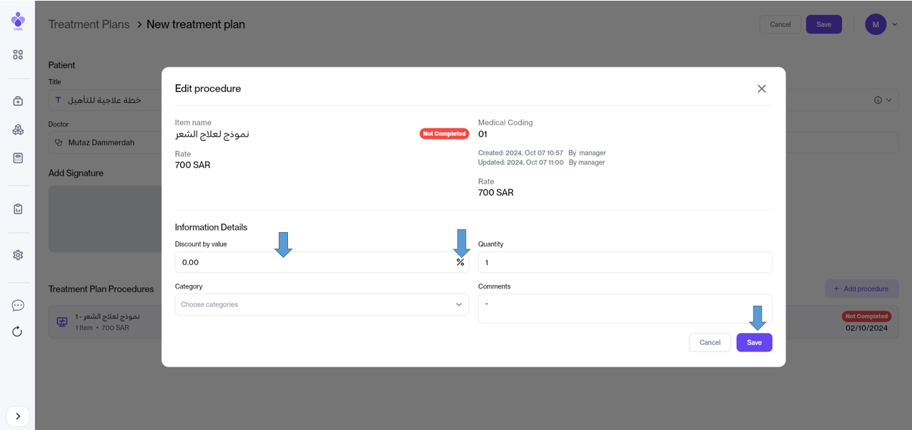Cancel the Edit procedure dialog

tap(710, 343)
